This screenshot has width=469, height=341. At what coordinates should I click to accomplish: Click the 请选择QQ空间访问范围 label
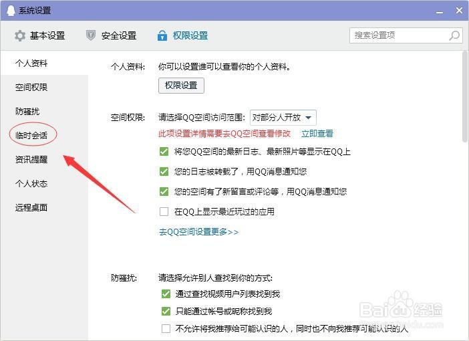tap(202, 118)
